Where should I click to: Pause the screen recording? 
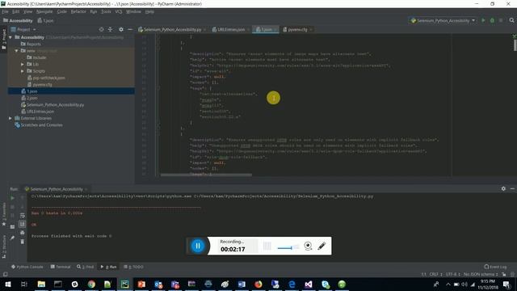point(197,246)
